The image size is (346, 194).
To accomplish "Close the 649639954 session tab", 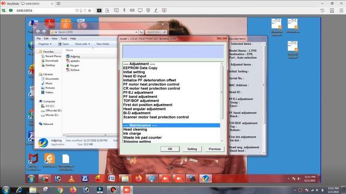I will [x=52, y=4].
